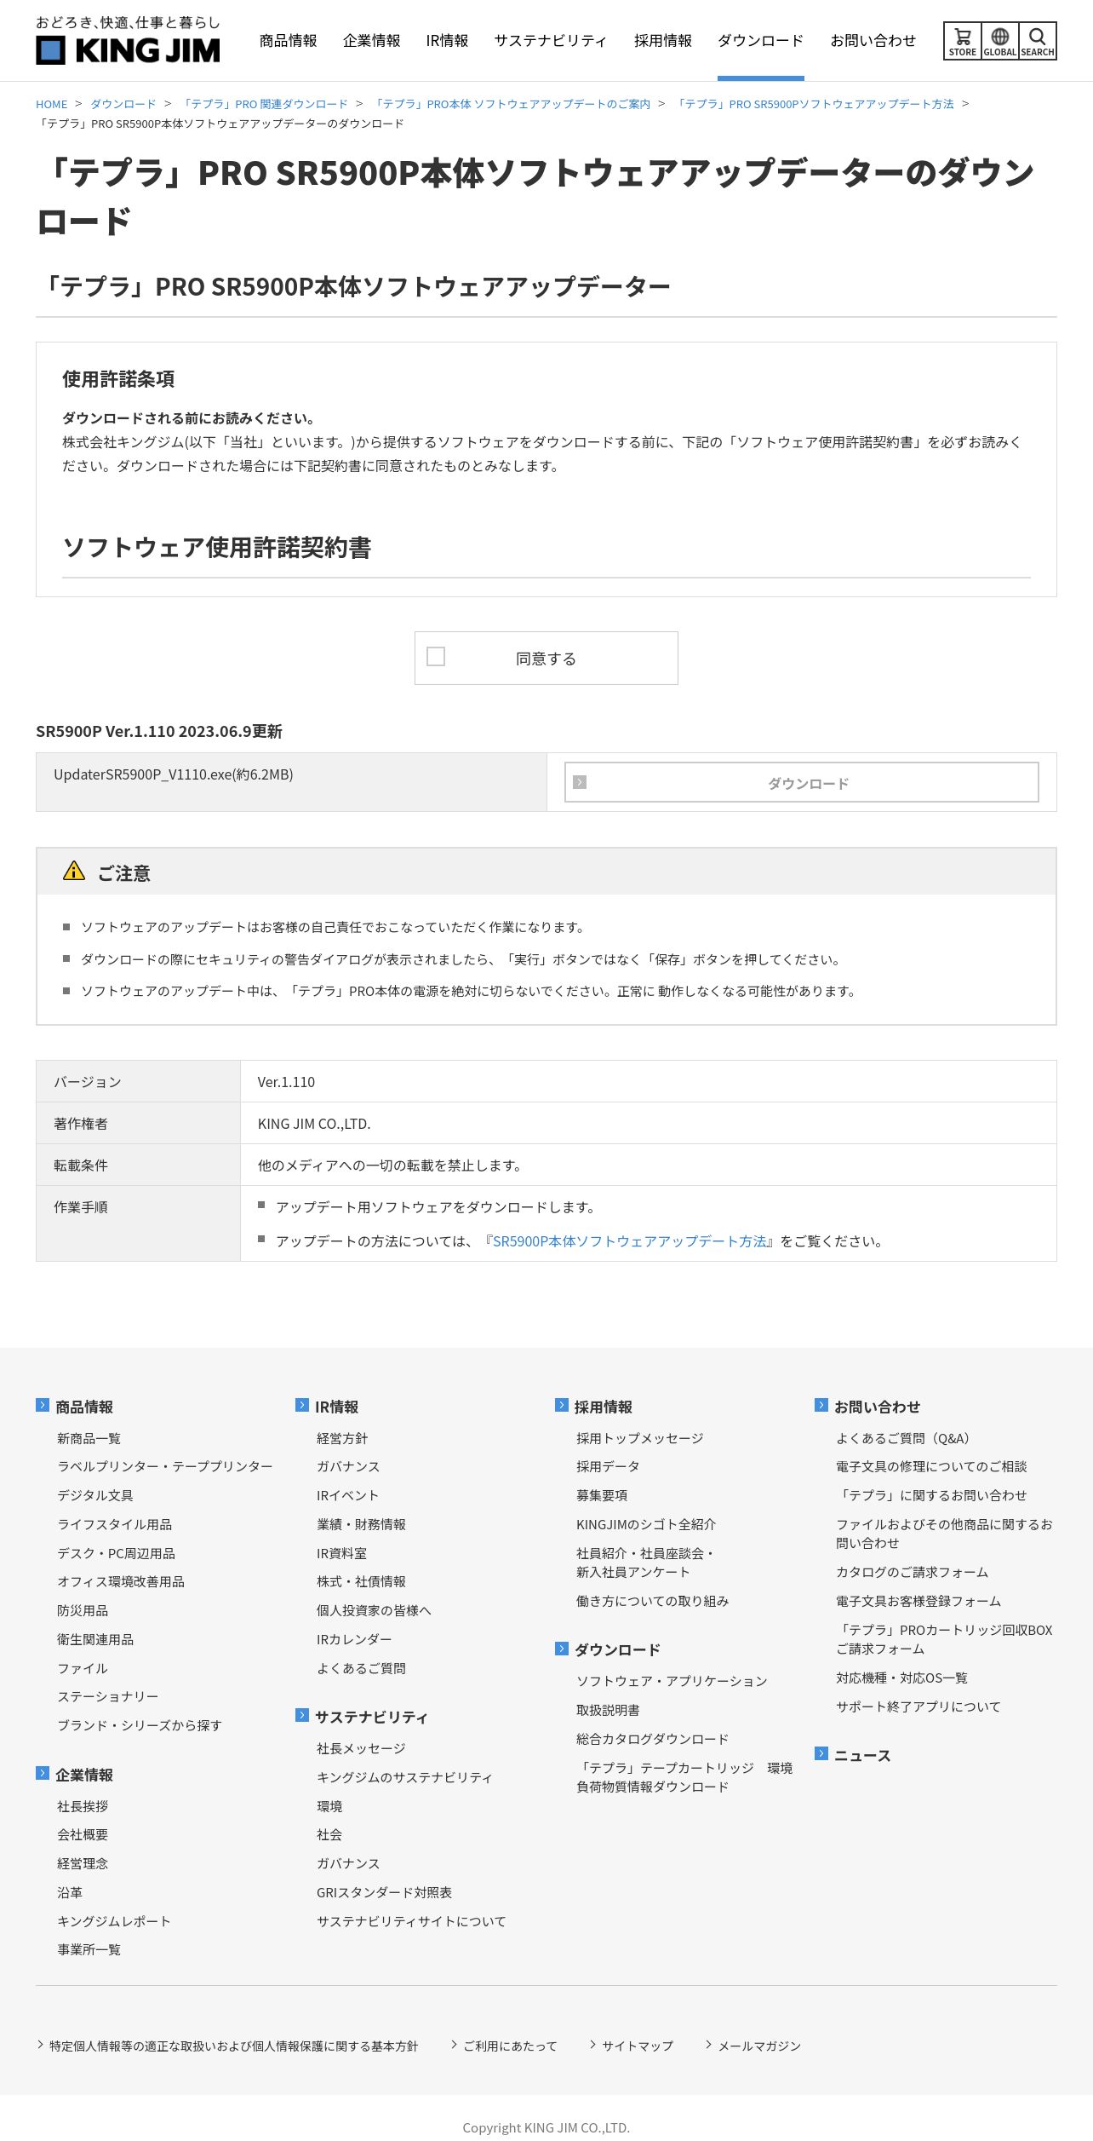Image resolution: width=1093 pixels, height=2141 pixels.
Task: Click the 同意する agreement button
Action: pos(546,658)
